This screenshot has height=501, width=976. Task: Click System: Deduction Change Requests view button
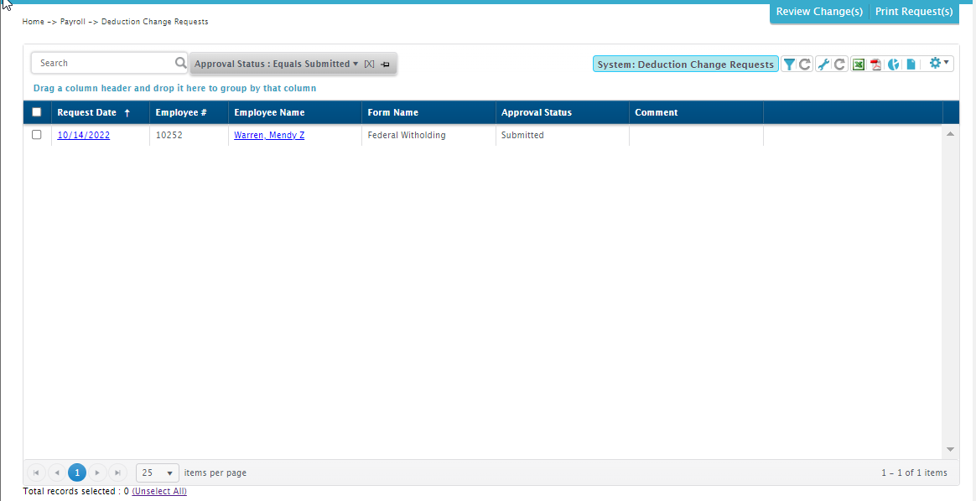tap(685, 64)
